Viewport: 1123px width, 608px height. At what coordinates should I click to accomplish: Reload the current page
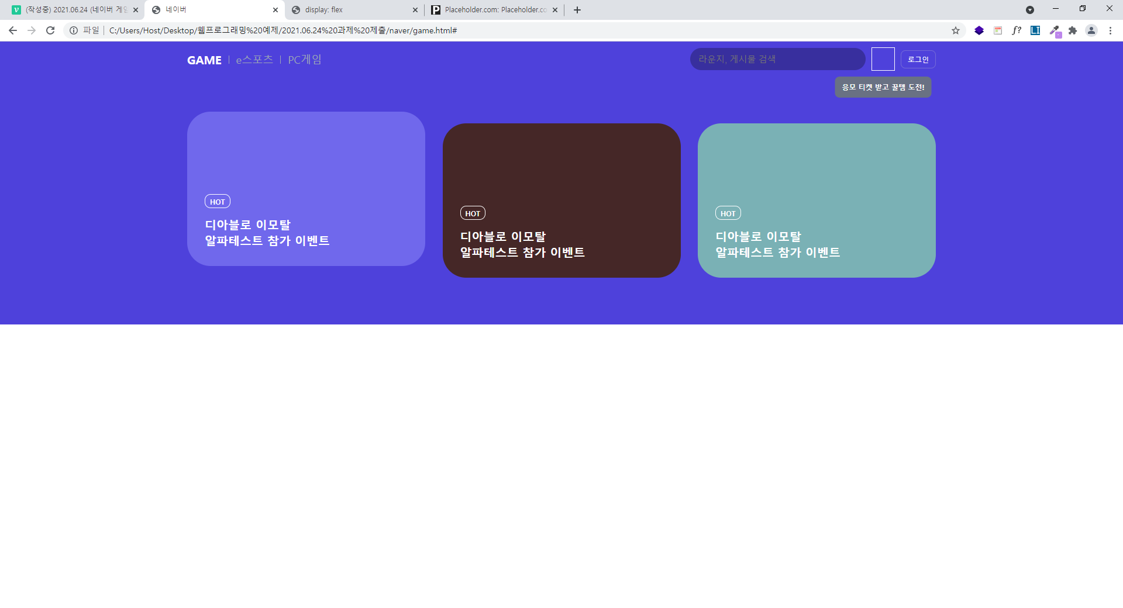[50, 30]
